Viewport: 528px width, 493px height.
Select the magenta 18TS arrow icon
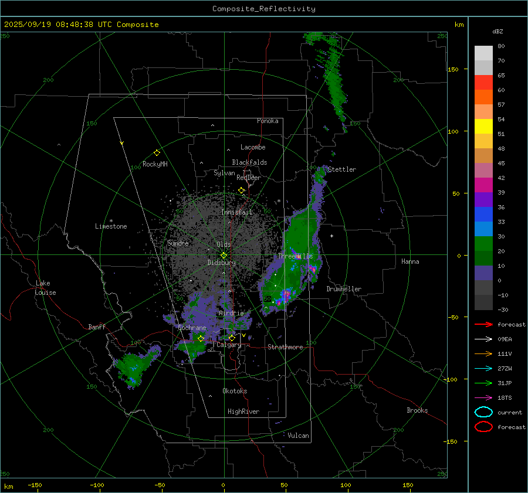pyautogui.click(x=483, y=397)
